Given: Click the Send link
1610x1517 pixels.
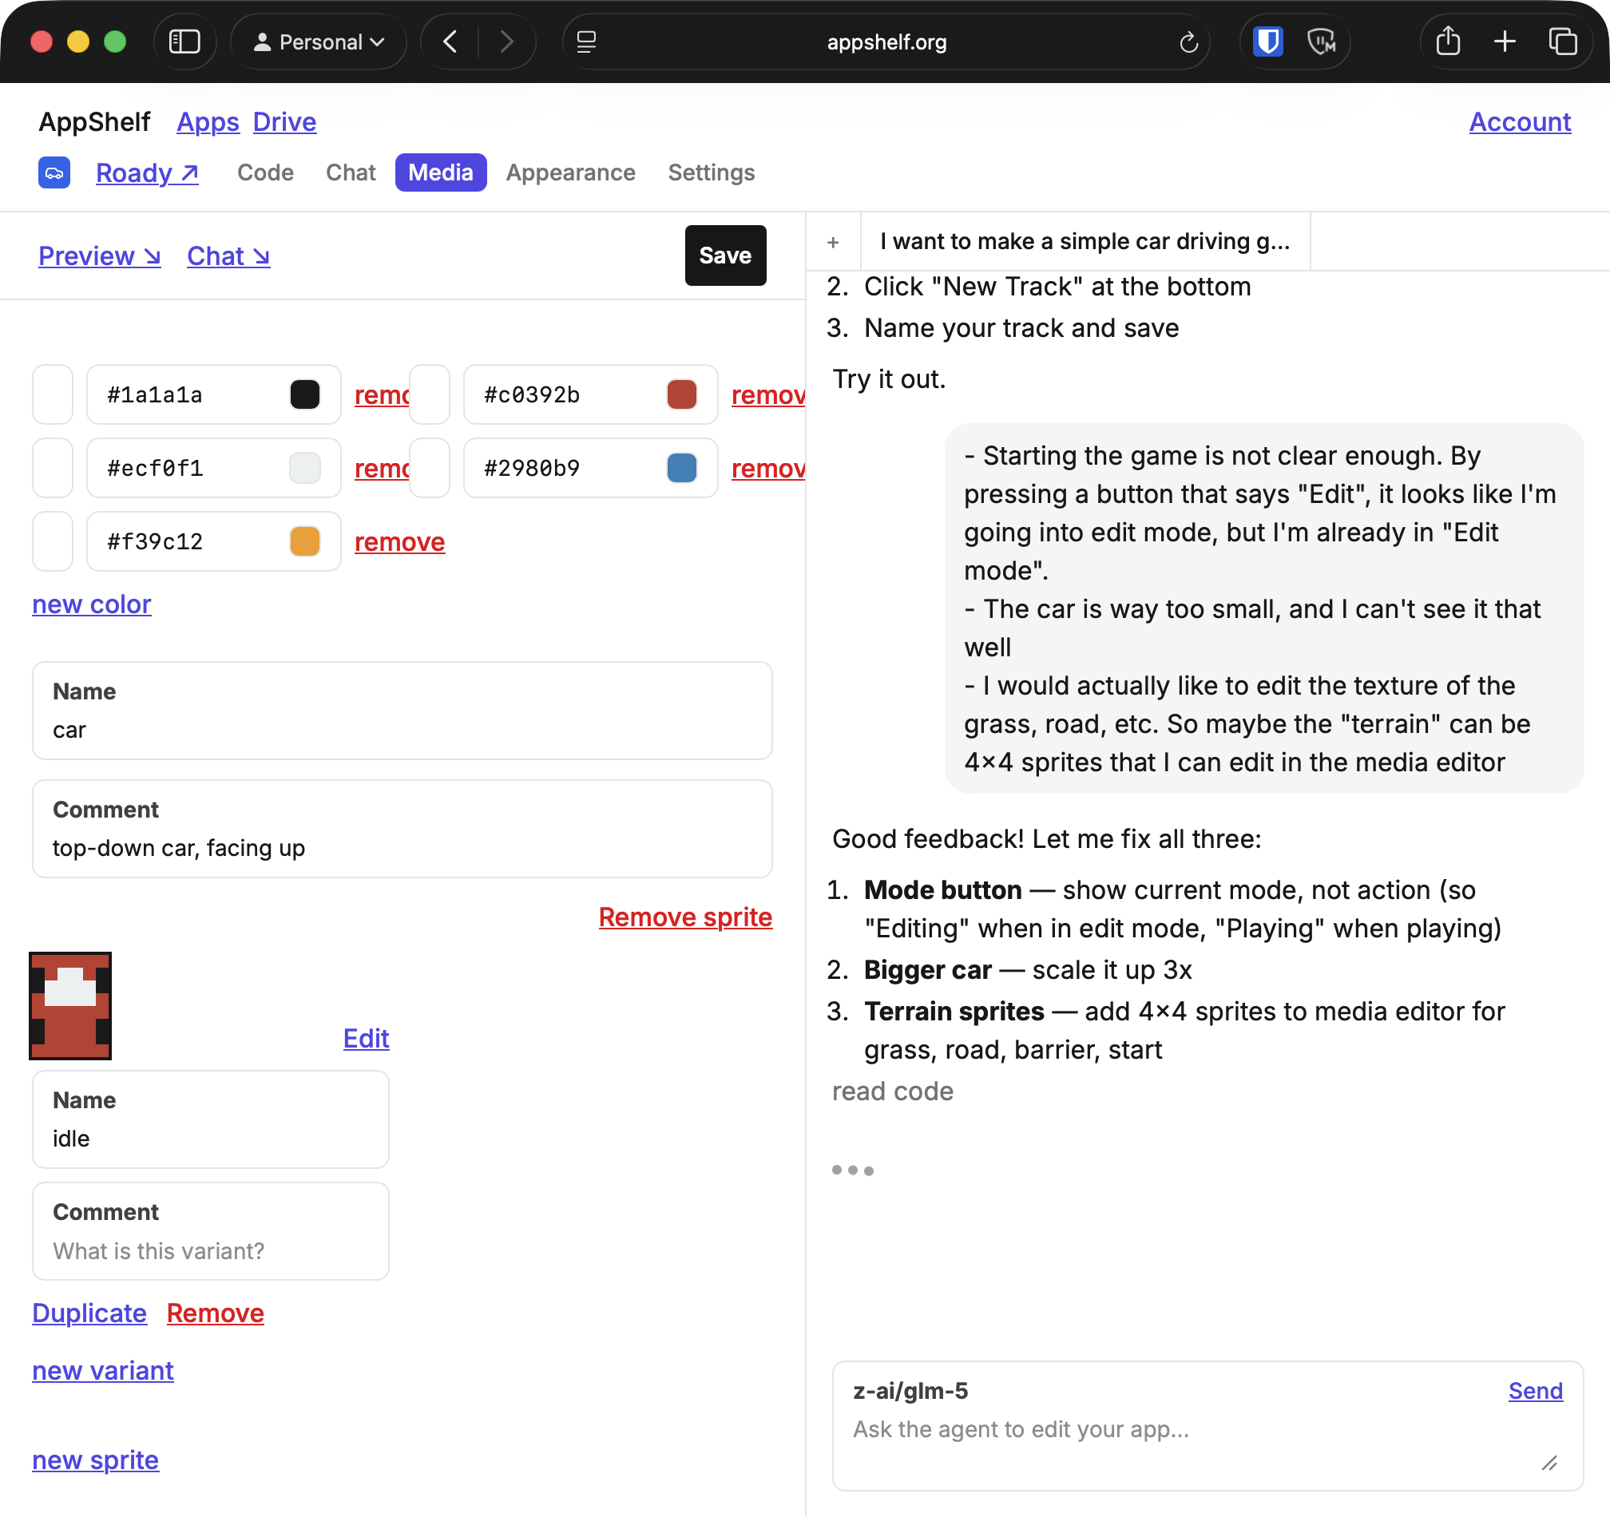Looking at the screenshot, I should coord(1536,1391).
